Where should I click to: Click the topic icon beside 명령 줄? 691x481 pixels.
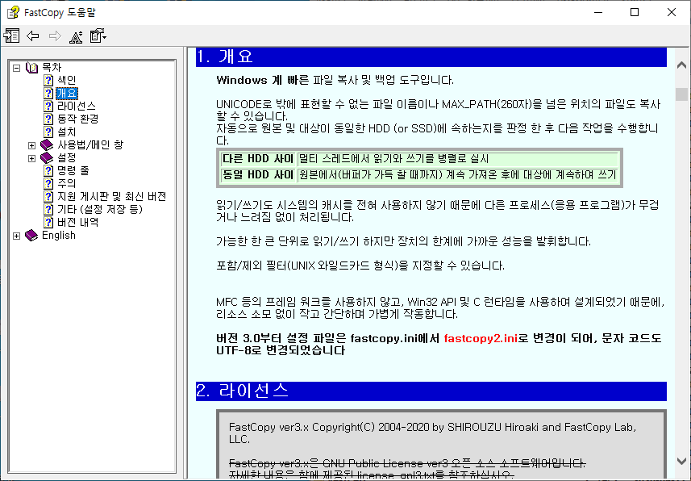48,171
